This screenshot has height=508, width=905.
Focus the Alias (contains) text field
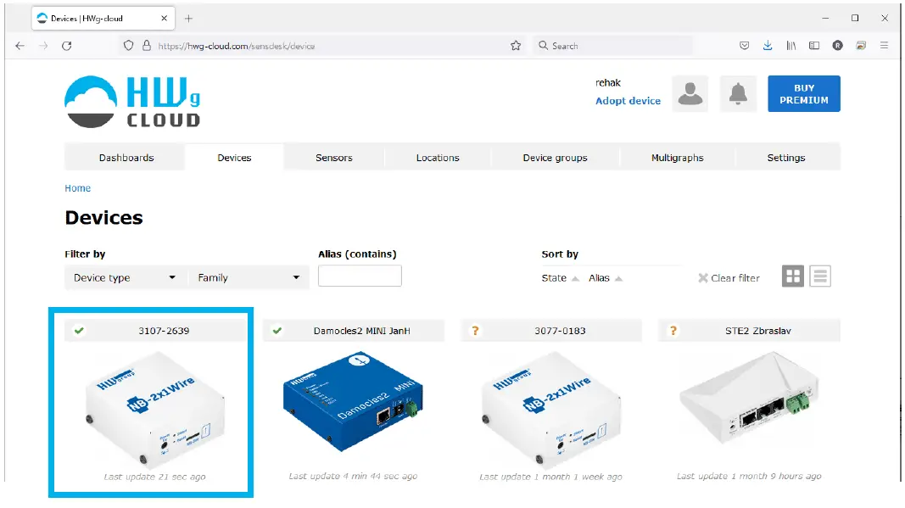[360, 276]
